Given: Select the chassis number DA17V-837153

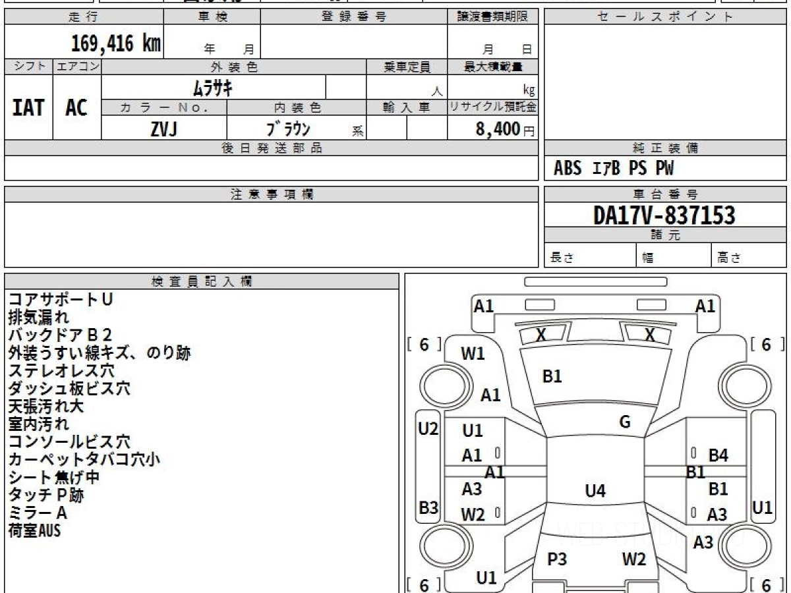Looking at the screenshot, I should pyautogui.click(x=664, y=215).
